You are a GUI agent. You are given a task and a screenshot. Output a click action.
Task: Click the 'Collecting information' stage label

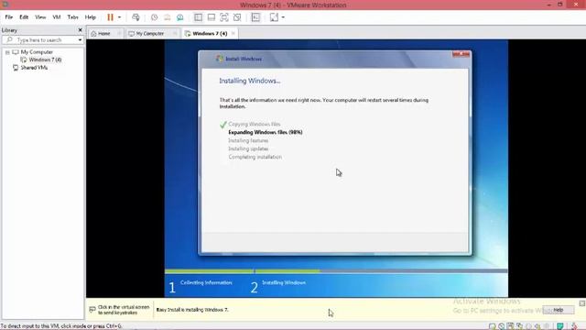pos(206,282)
